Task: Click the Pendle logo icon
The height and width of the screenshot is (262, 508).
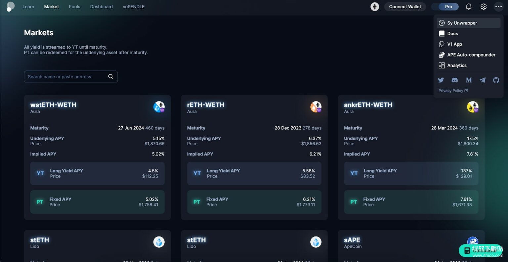Action: click(10, 7)
